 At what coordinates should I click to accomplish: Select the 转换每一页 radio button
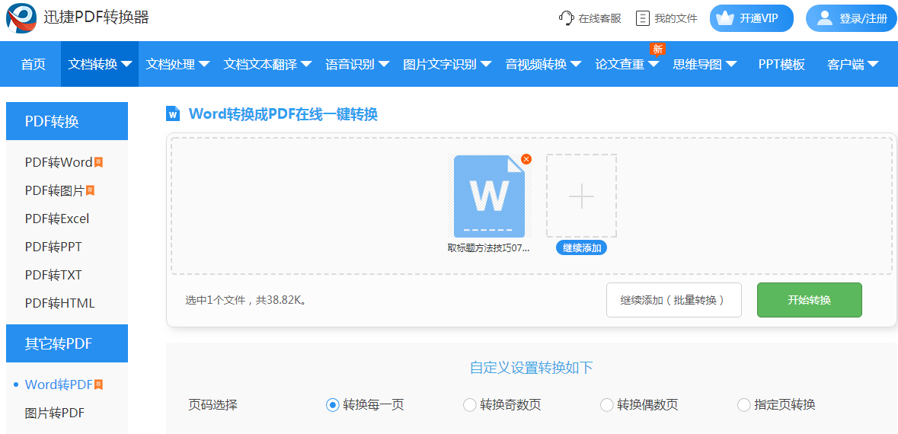click(x=332, y=405)
